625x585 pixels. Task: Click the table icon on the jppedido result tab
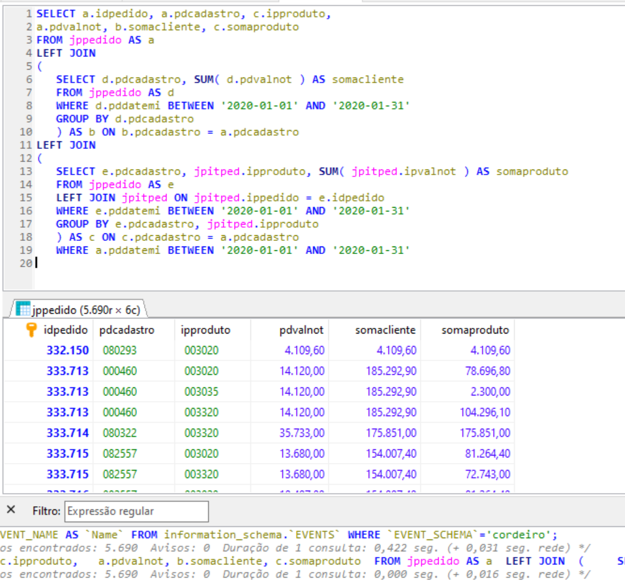pyautogui.click(x=23, y=309)
